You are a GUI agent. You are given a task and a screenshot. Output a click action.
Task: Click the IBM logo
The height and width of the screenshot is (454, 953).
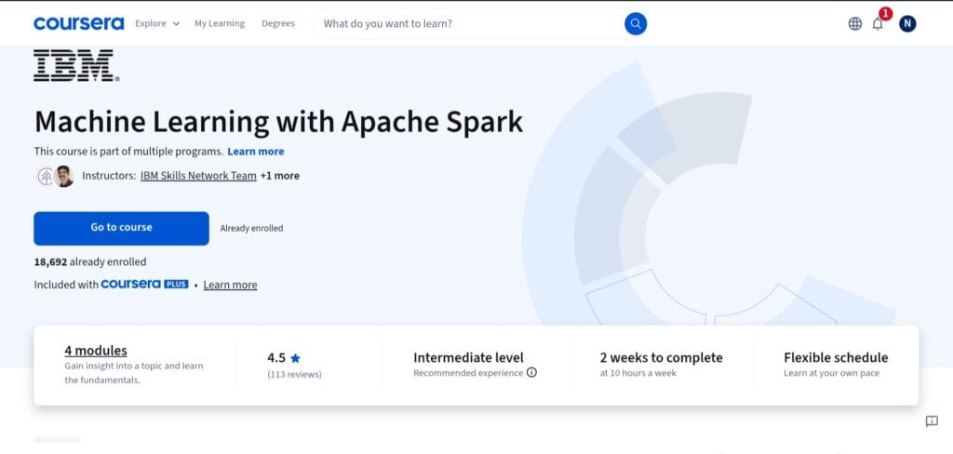[x=76, y=66]
